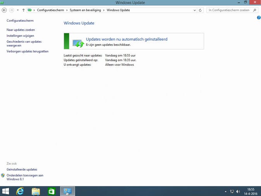Screen dimensions: 261x196
Task: Open Help via the blue question mark
Action: tap(259, 17)
